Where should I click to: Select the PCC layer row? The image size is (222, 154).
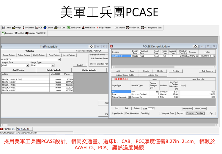pyautogui.click(x=163, y=92)
